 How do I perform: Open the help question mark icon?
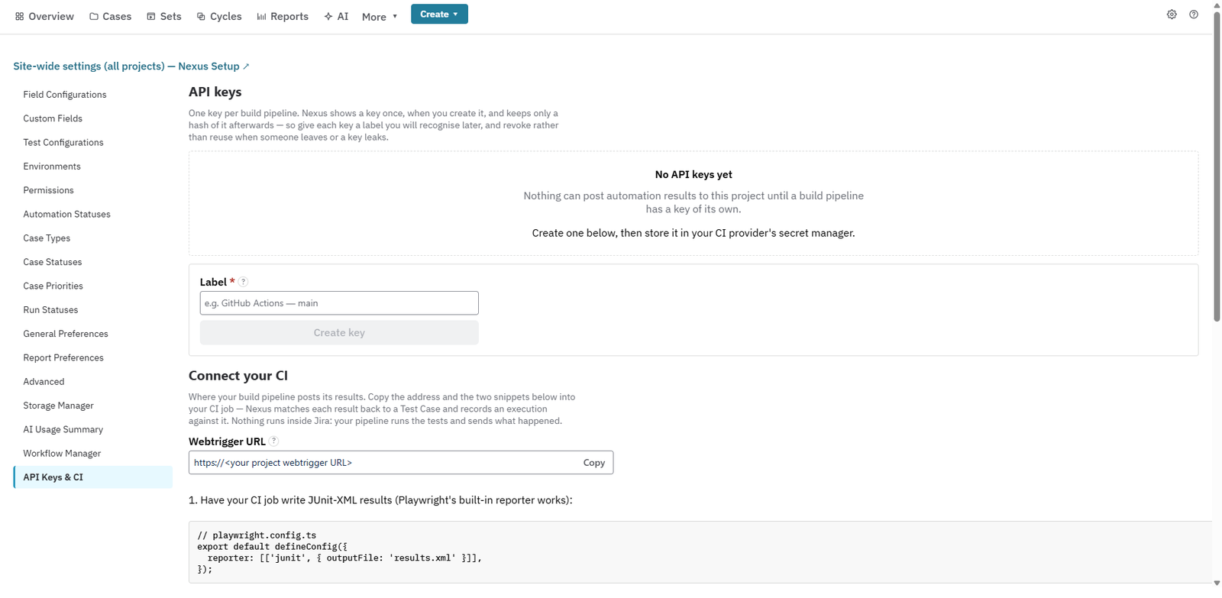pyautogui.click(x=1194, y=15)
